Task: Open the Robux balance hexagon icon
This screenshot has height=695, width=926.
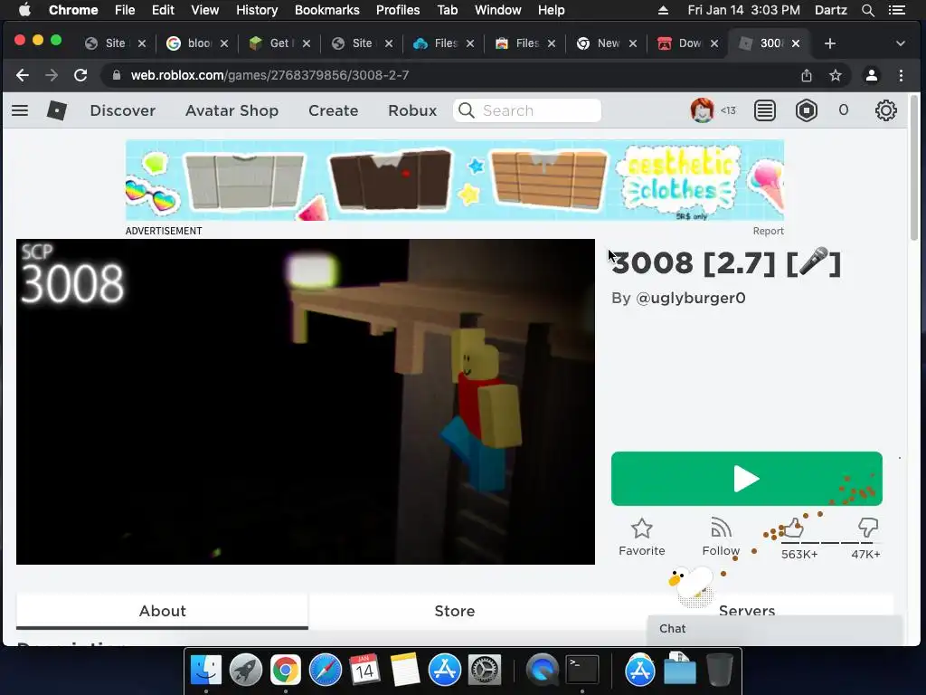Action: coord(806,110)
